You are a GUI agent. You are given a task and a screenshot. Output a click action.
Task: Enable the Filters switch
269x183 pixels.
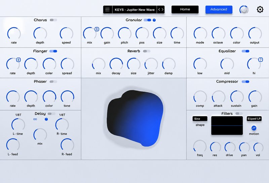tap(239, 114)
